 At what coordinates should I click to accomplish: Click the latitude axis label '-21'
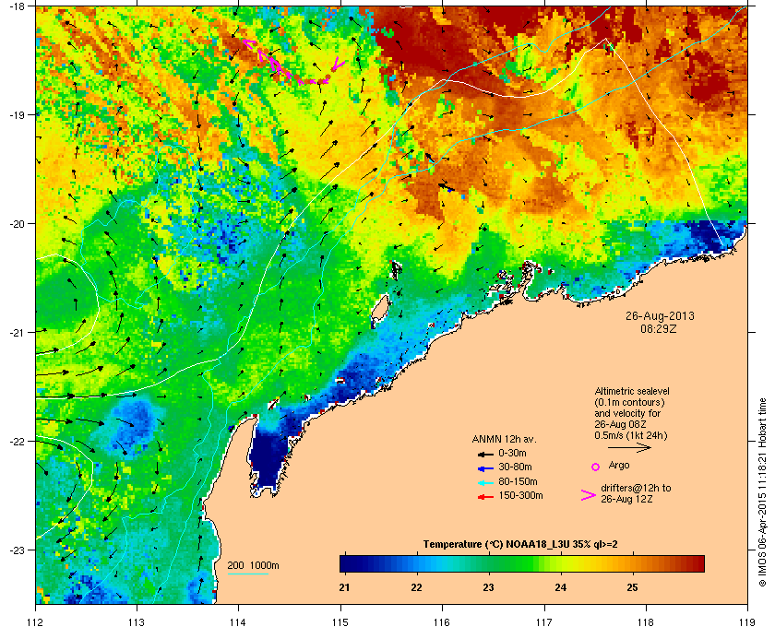click(17, 332)
